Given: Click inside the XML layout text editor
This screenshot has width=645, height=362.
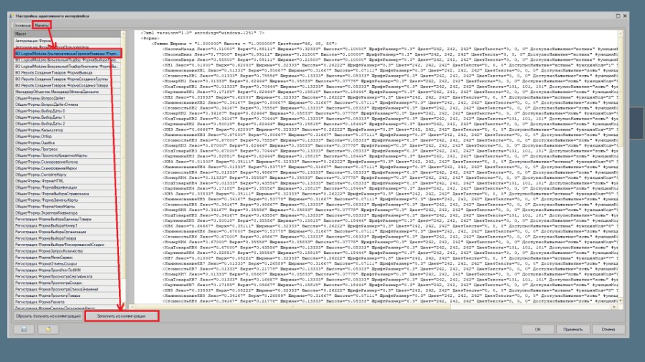Looking at the screenshot, I should tap(376, 167).
